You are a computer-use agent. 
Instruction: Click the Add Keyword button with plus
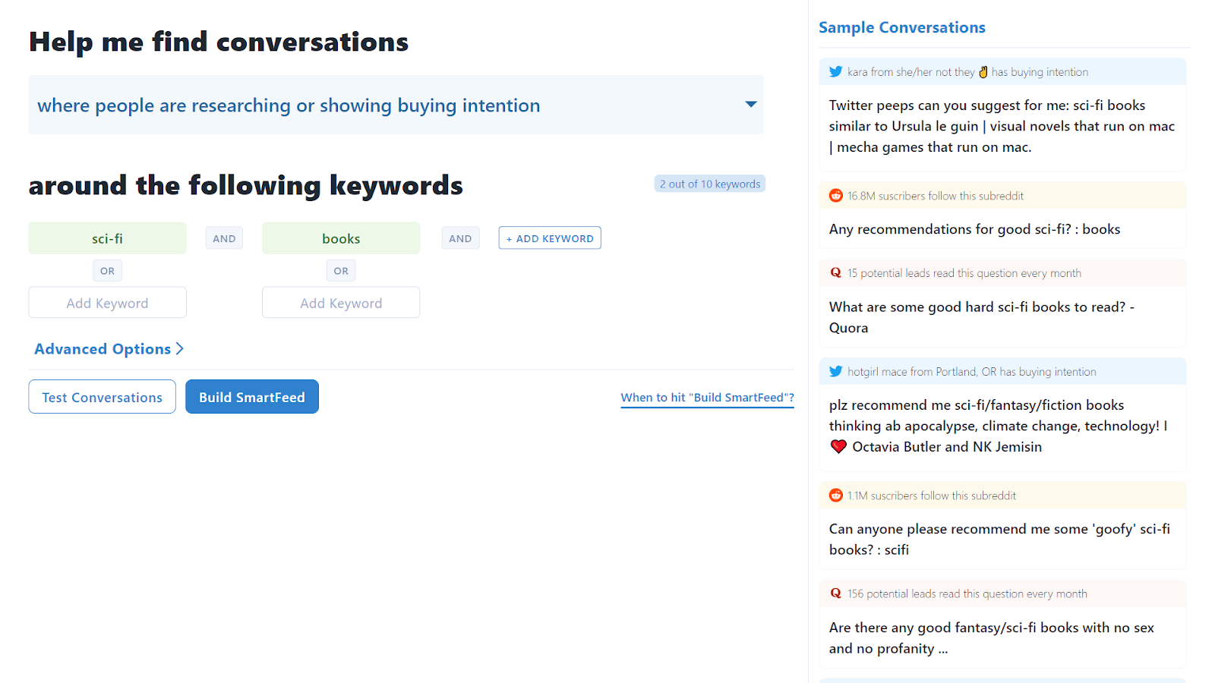(x=550, y=238)
